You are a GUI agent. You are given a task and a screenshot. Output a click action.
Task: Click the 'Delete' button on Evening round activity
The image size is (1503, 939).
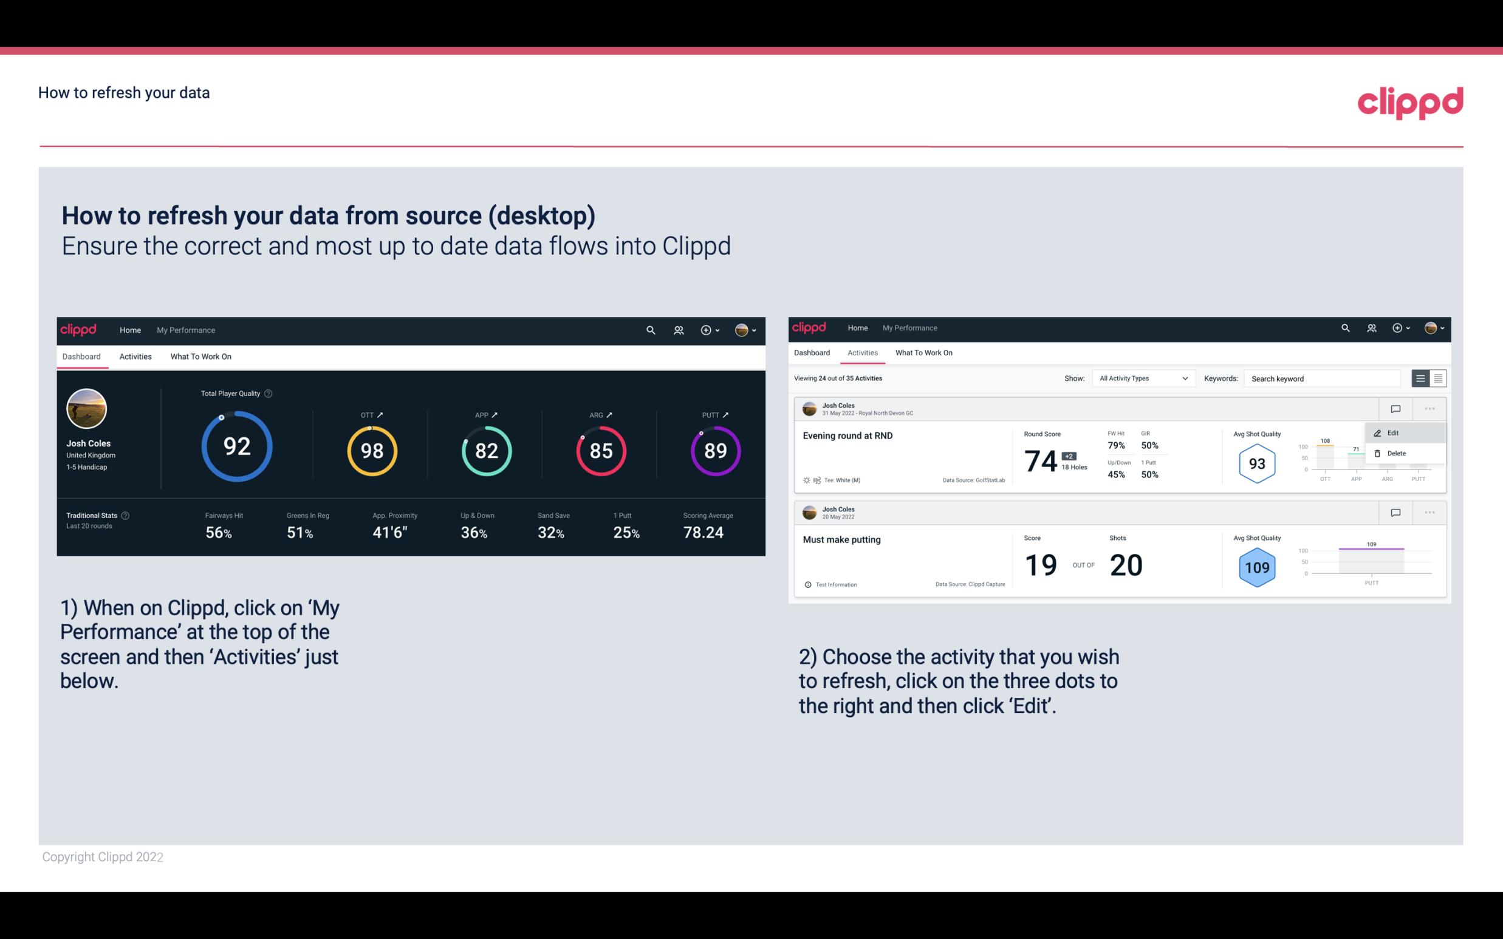tap(1396, 453)
